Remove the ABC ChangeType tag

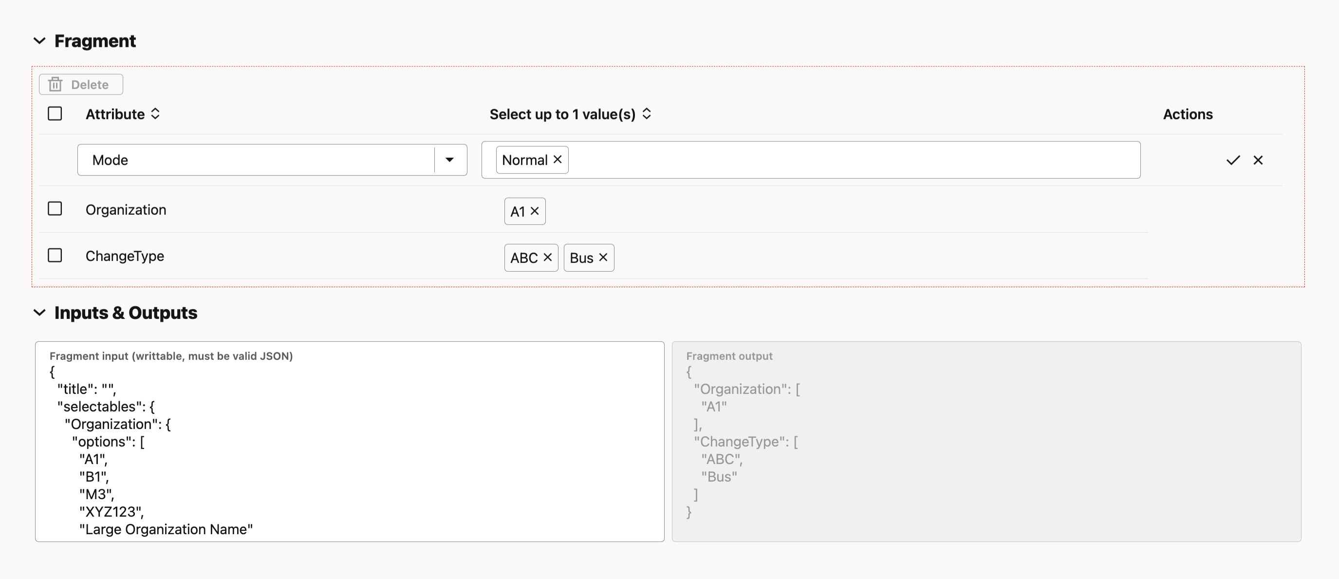[547, 257]
